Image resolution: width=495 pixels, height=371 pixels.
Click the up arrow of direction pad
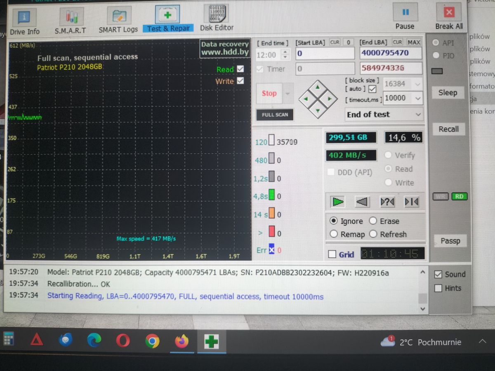(318, 88)
